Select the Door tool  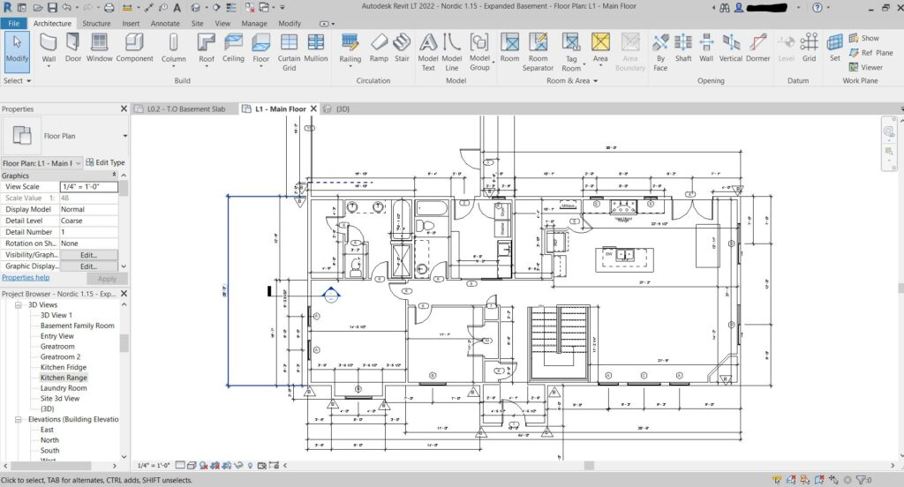[73, 48]
